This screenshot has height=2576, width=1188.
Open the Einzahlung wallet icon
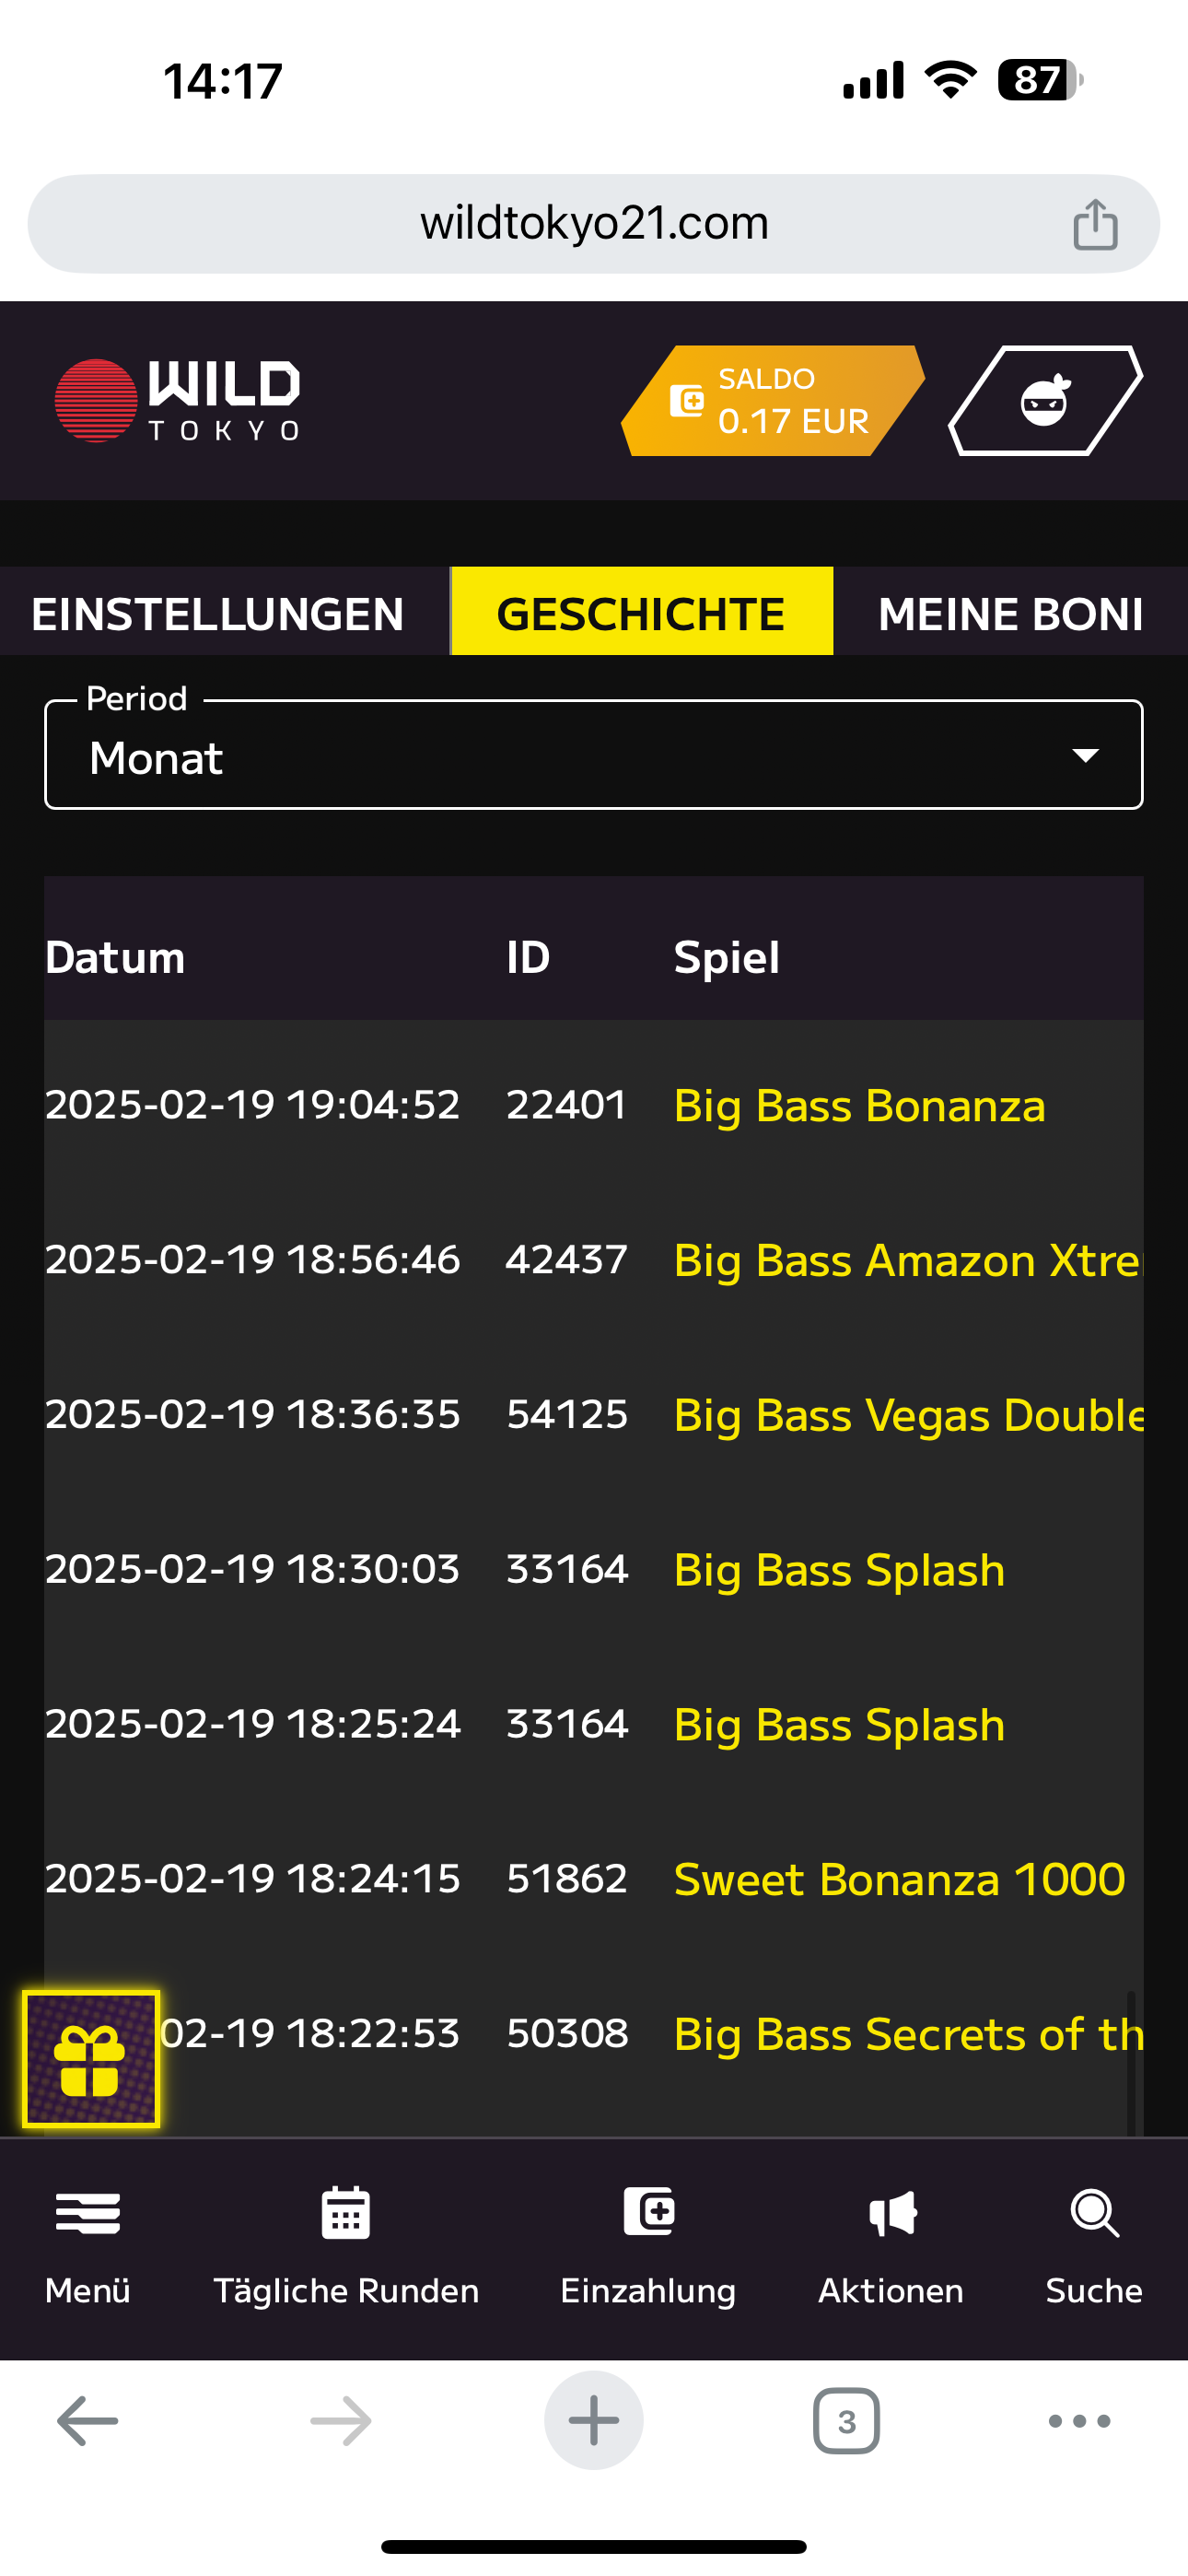tap(648, 2211)
